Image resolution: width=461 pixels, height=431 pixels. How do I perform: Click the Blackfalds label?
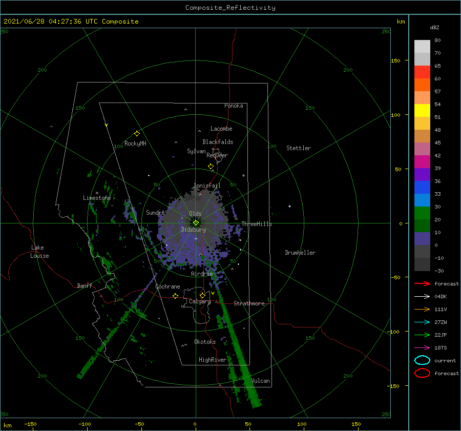[x=218, y=142]
